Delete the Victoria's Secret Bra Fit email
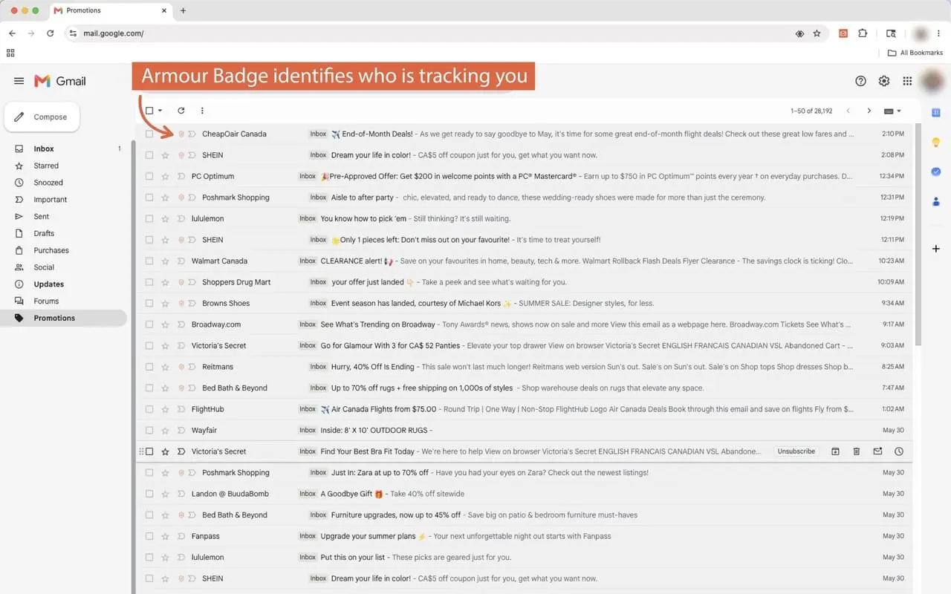 [x=857, y=451]
